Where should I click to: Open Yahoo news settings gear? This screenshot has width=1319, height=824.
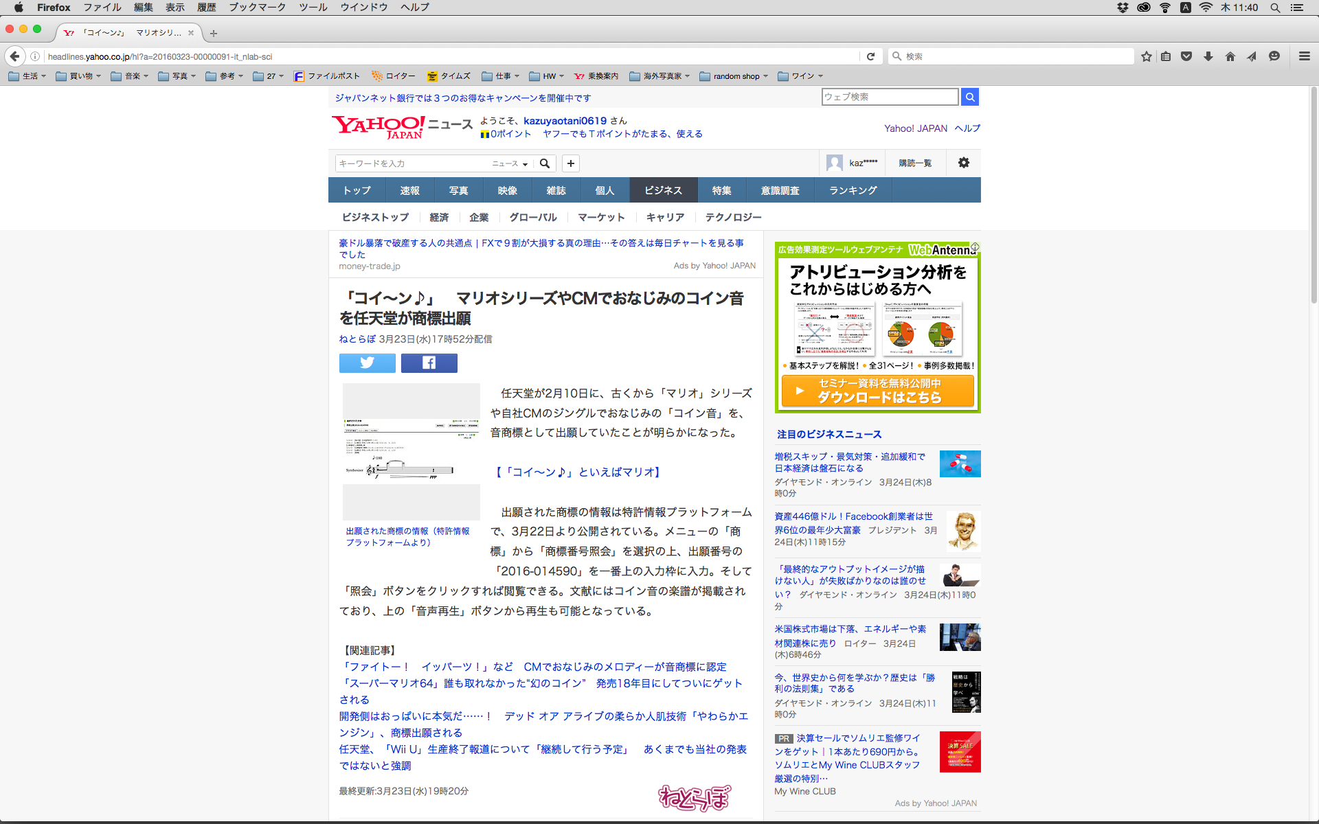tap(963, 163)
